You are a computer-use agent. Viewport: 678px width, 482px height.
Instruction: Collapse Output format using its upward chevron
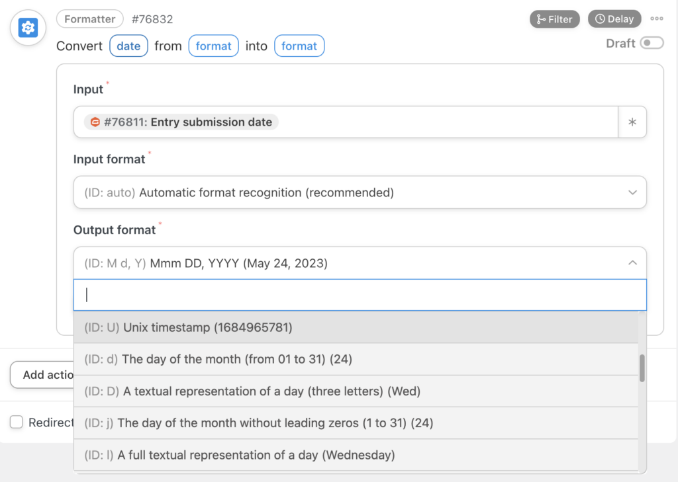click(x=634, y=262)
